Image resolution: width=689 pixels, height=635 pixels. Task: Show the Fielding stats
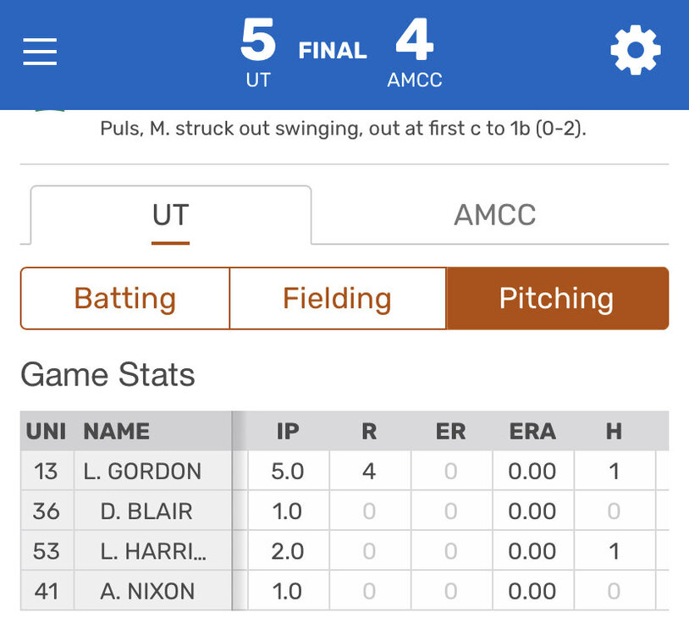click(337, 298)
